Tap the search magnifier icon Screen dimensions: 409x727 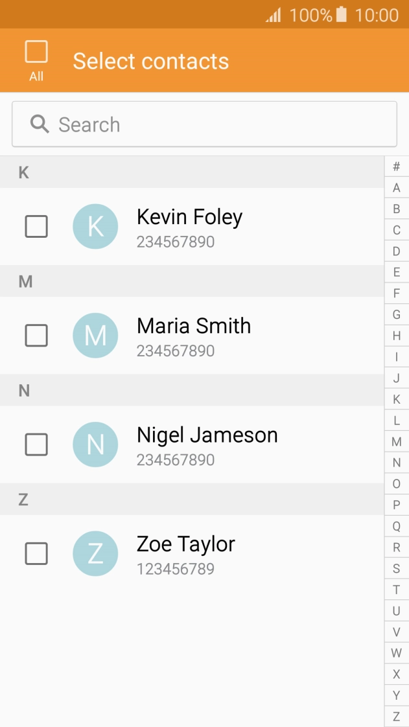pos(40,124)
